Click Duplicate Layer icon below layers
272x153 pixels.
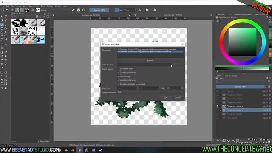[x=224, y=141]
